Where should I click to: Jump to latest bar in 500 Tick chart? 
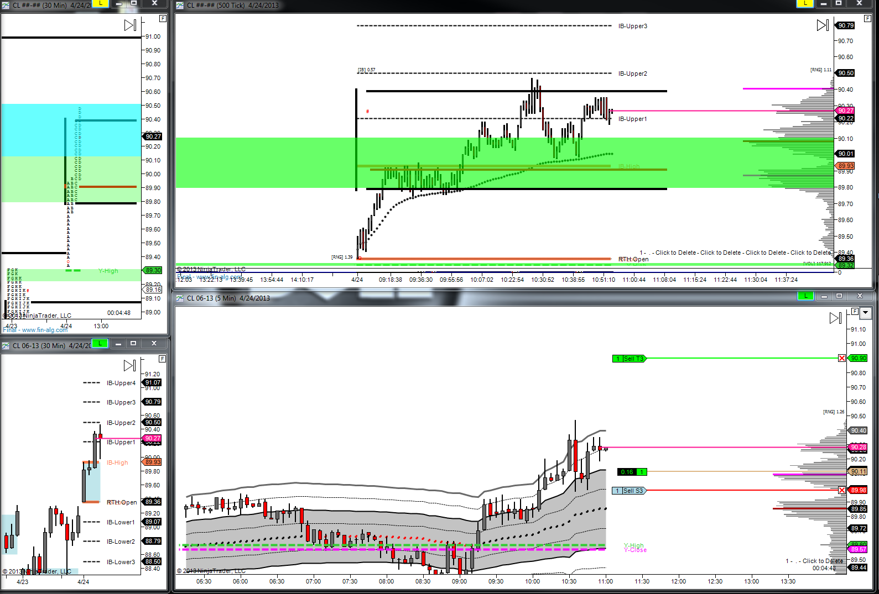point(823,25)
